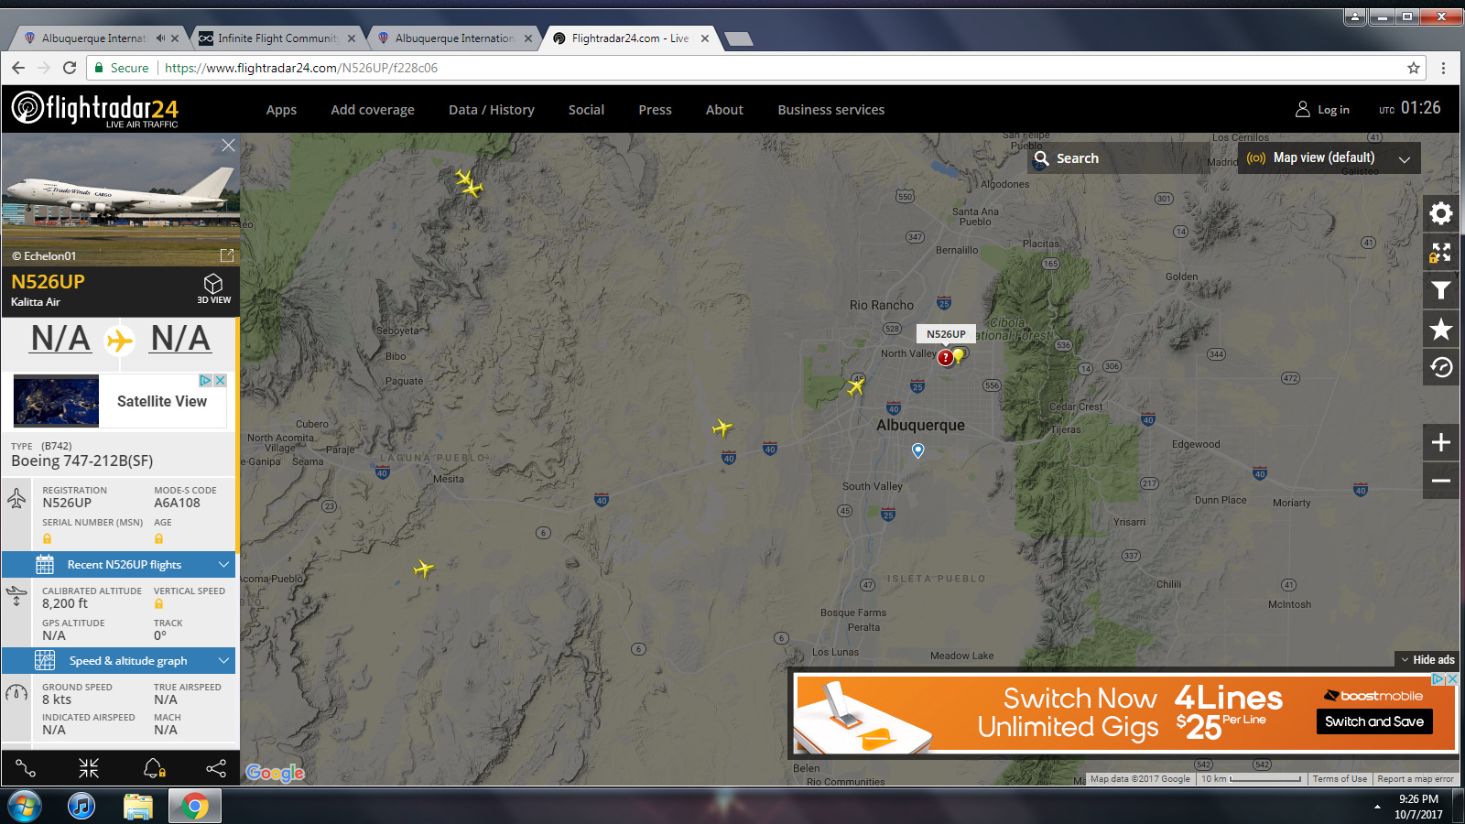This screenshot has height=824, width=1465.
Task: Collapse ads using Hide ads
Action: 1427,659
